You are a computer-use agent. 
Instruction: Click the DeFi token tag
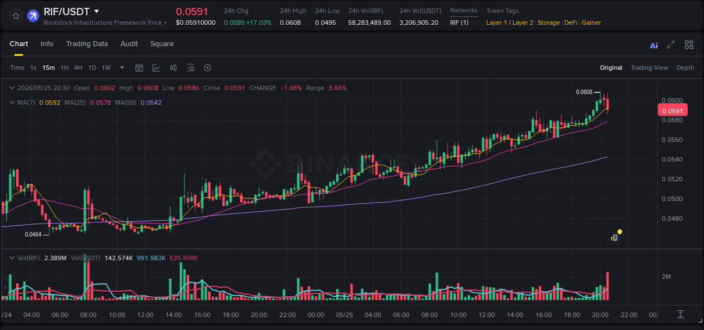pos(571,23)
